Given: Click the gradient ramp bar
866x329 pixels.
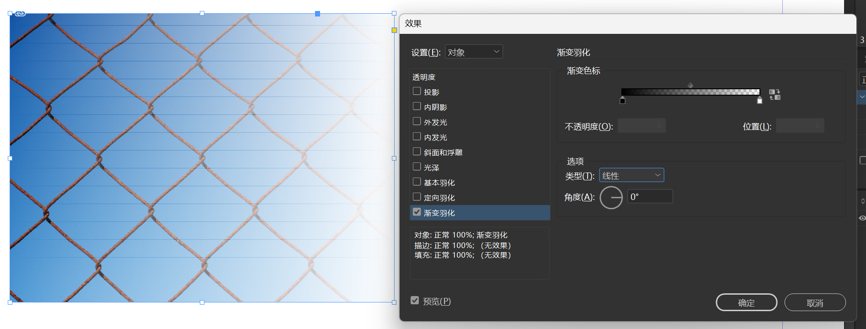Looking at the screenshot, I should click(690, 92).
